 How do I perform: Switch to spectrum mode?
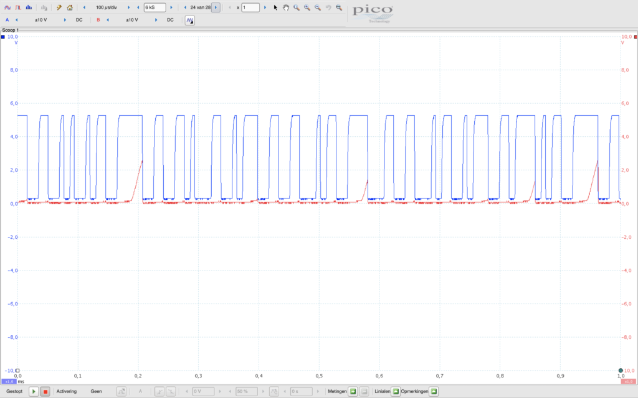point(29,7)
